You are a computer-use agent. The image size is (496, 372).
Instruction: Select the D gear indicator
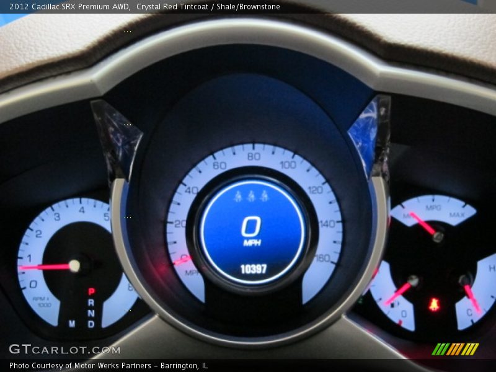click(x=91, y=324)
